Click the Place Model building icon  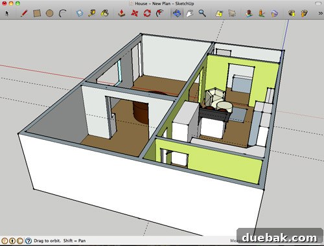coord(249,14)
